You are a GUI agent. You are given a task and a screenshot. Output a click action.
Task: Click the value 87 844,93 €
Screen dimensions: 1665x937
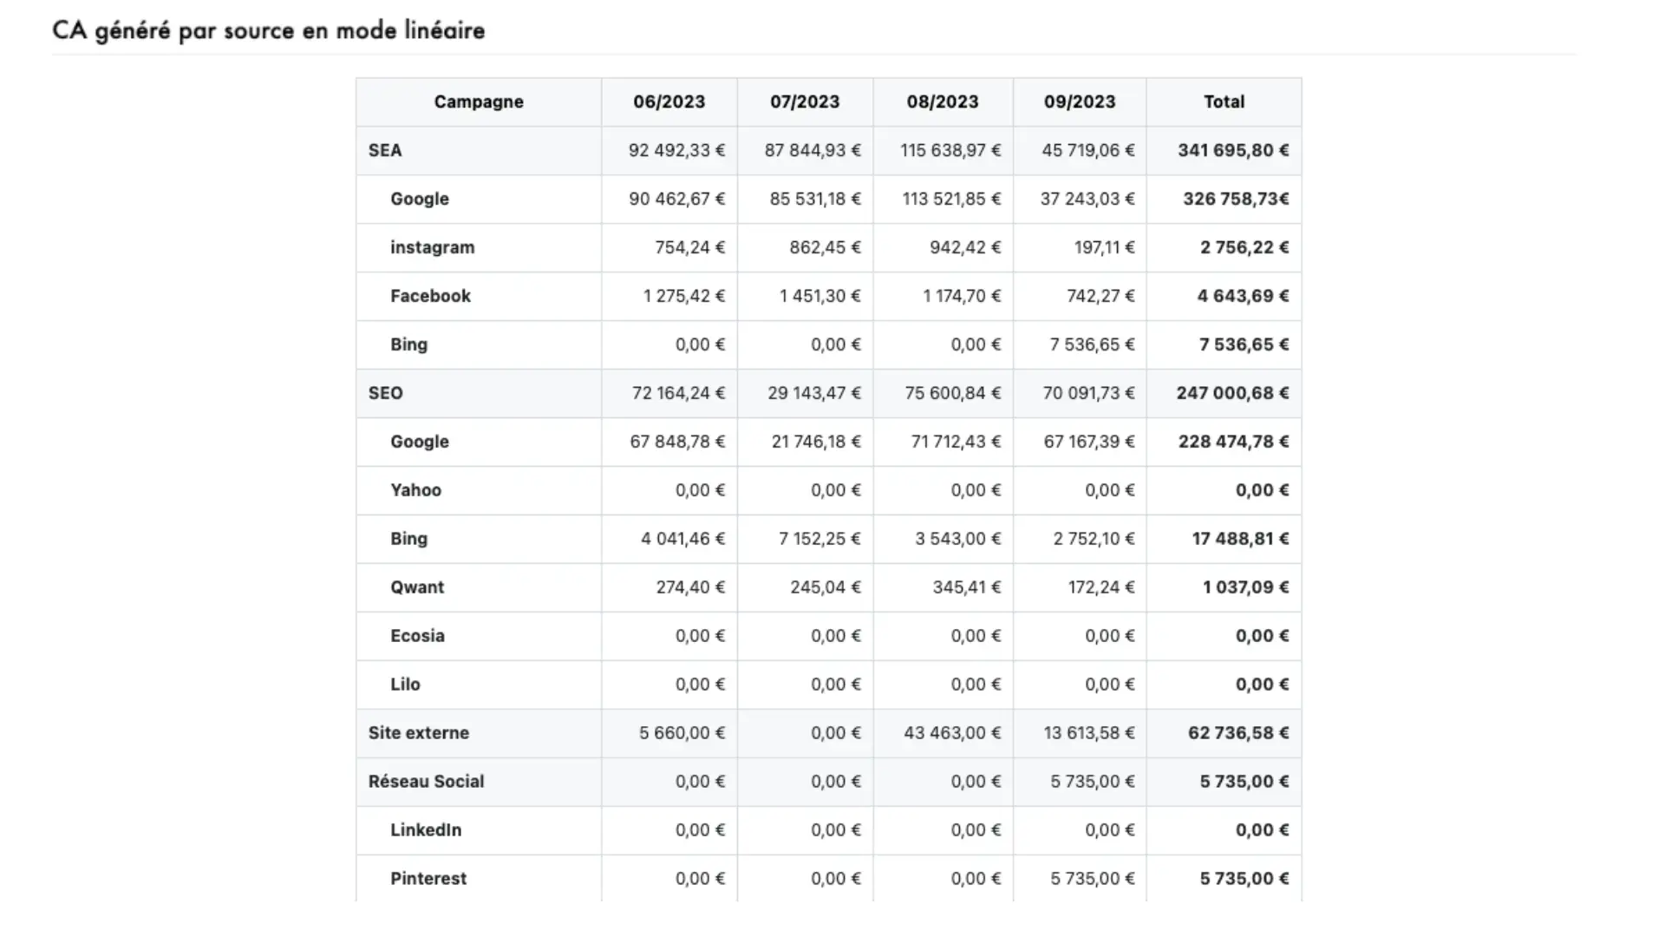(813, 150)
